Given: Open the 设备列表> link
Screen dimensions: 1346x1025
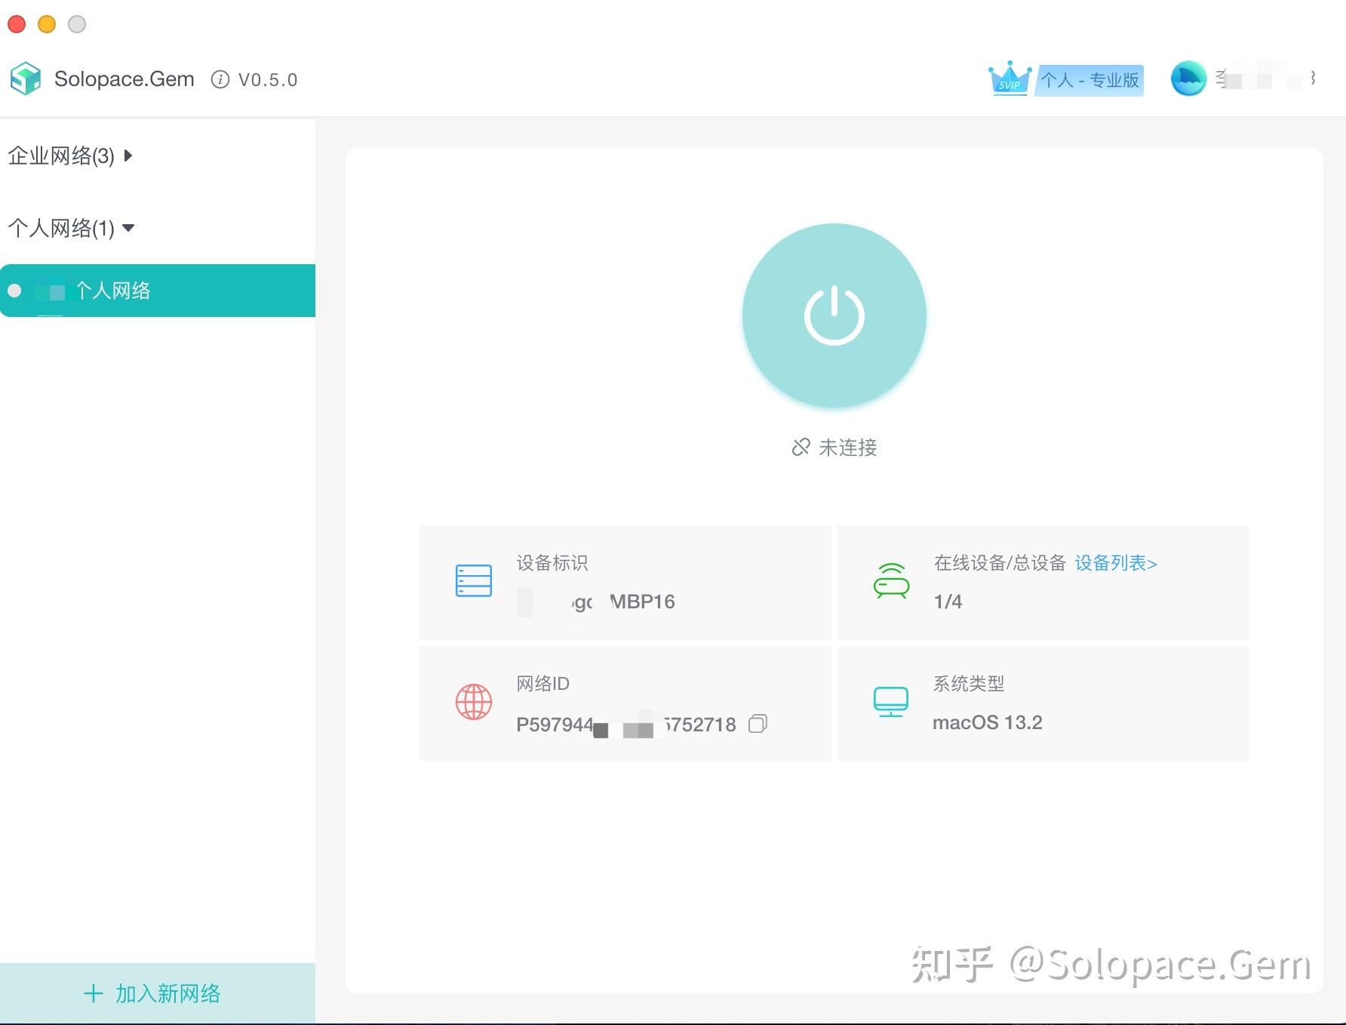Looking at the screenshot, I should coord(1116,563).
